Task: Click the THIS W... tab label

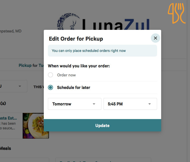Action: (x=39, y=87)
